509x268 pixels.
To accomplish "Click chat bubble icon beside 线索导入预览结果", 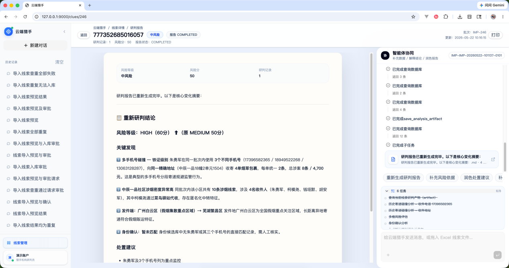I will 8,213.
